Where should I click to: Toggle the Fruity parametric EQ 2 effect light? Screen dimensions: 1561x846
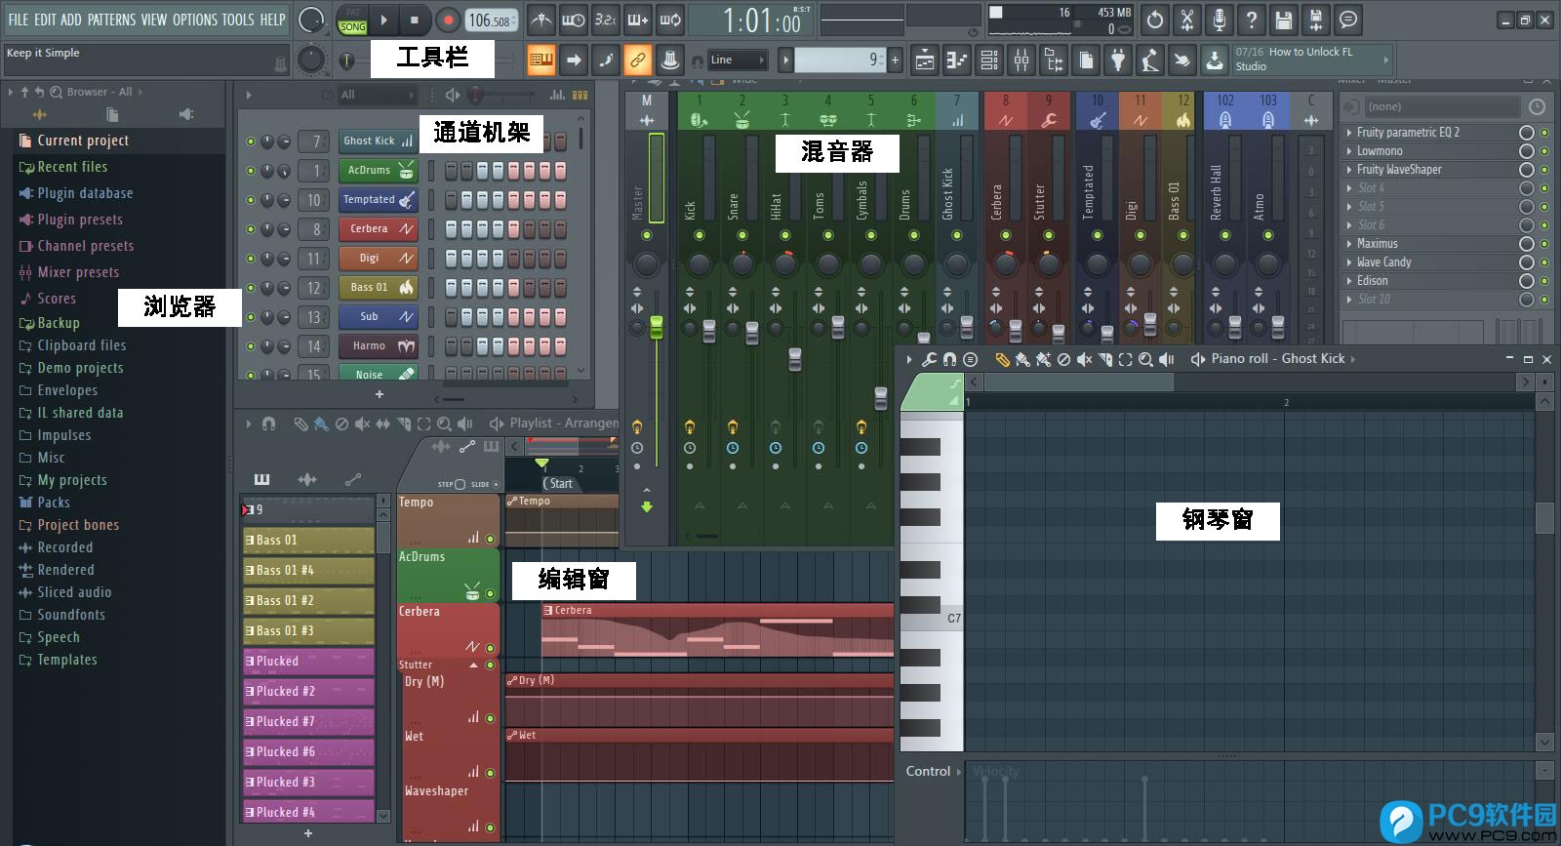(x=1544, y=133)
